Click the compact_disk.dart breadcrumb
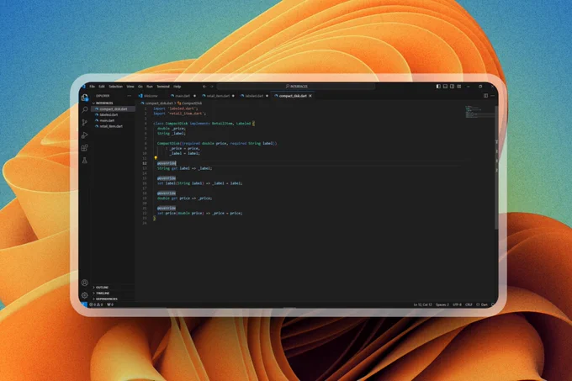572x381 pixels. (159, 103)
